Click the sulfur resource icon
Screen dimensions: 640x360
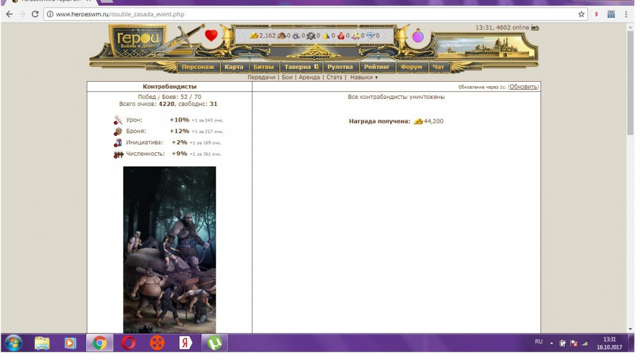click(x=326, y=36)
